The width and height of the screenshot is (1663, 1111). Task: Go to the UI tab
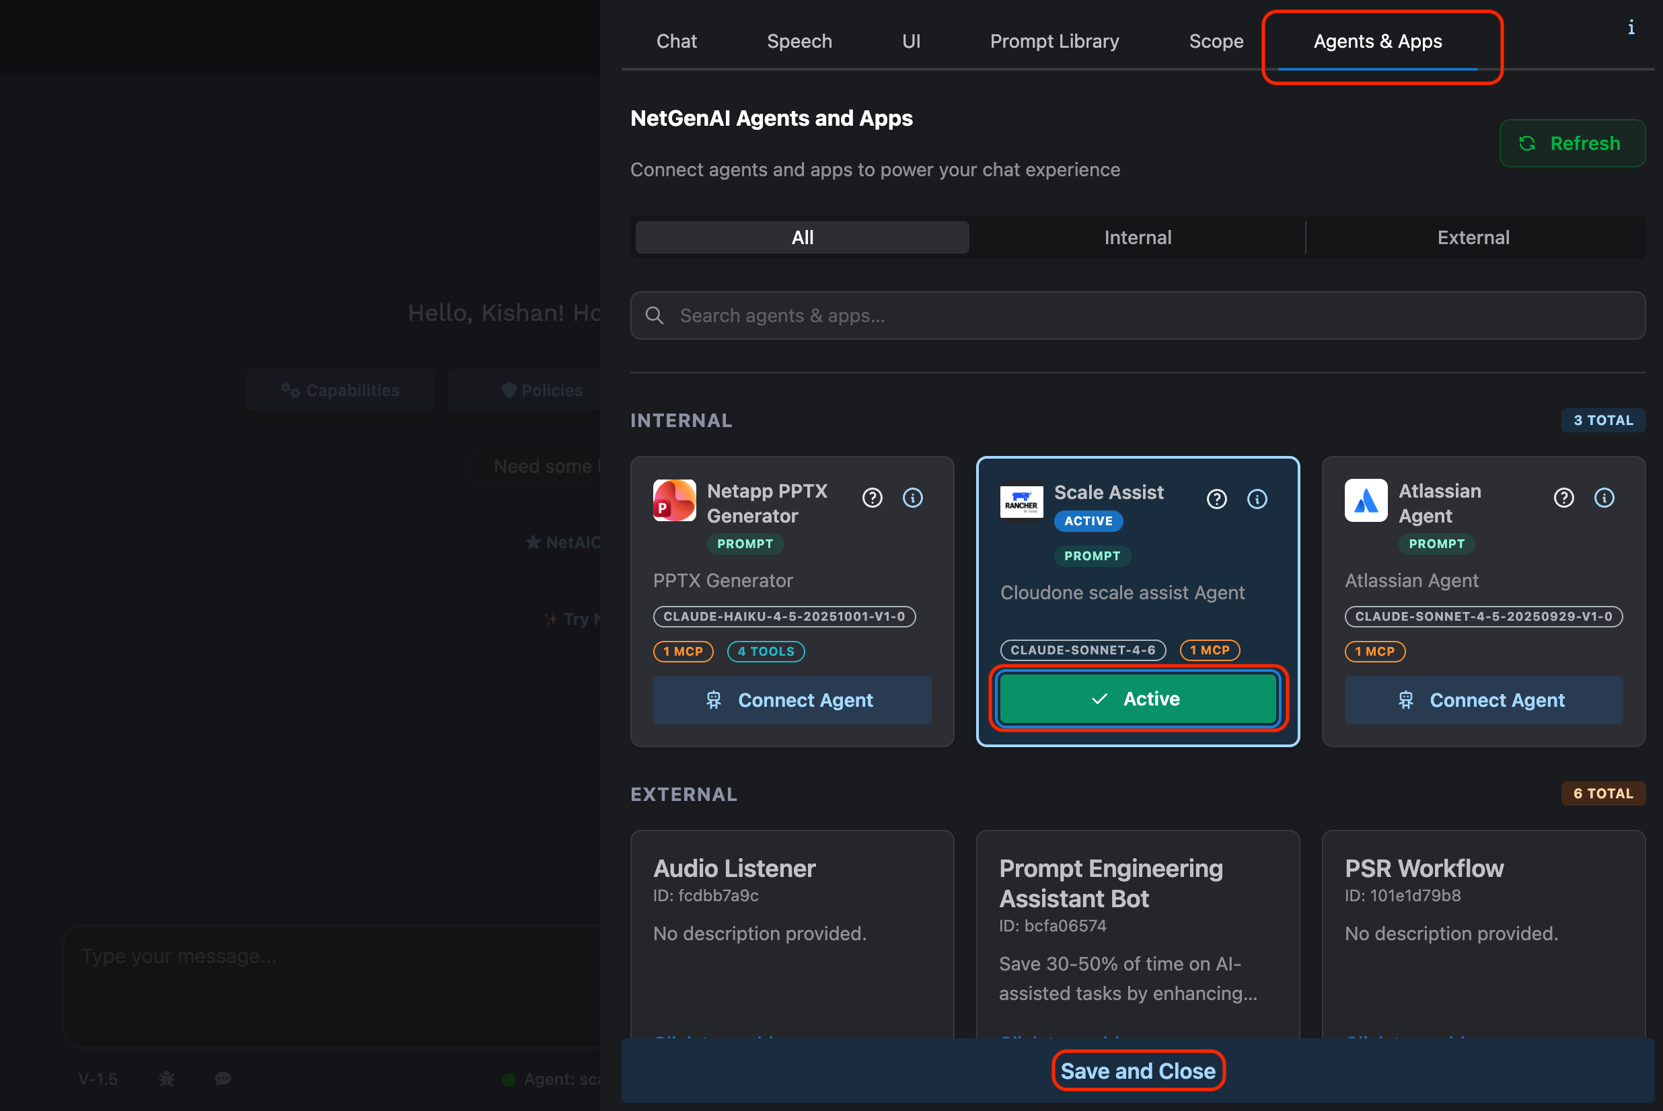coord(911,41)
